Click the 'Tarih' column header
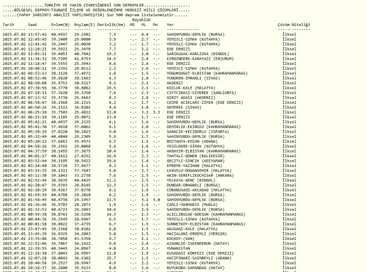This screenshot has width=367, height=272. [7, 25]
